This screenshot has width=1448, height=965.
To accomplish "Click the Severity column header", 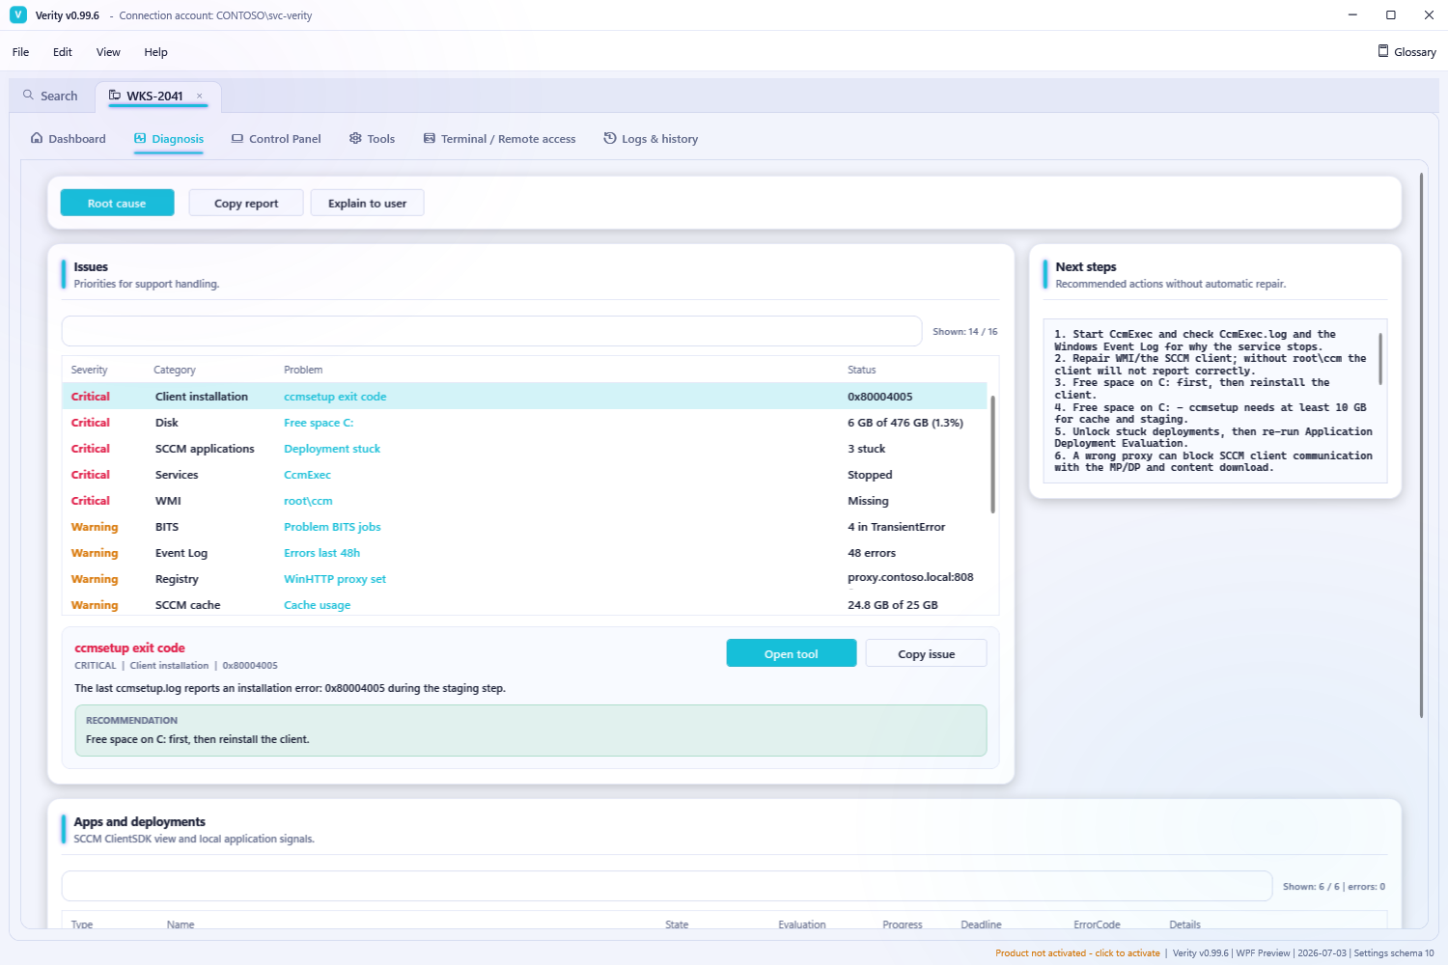I will pyautogui.click(x=90, y=370).
